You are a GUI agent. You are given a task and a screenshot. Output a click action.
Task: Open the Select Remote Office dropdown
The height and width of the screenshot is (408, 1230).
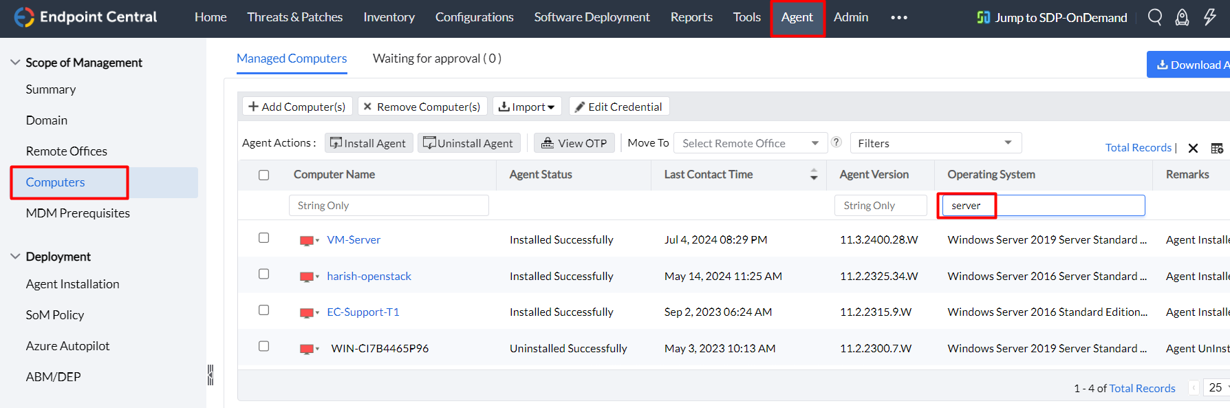pyautogui.click(x=750, y=143)
